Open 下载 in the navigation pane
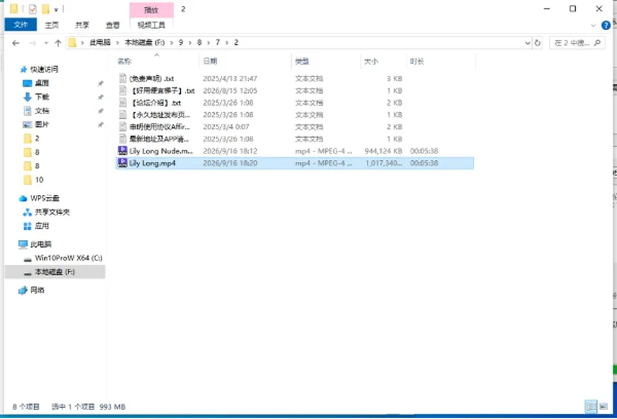Screen dimensions: 617x419 pyautogui.click(x=42, y=97)
